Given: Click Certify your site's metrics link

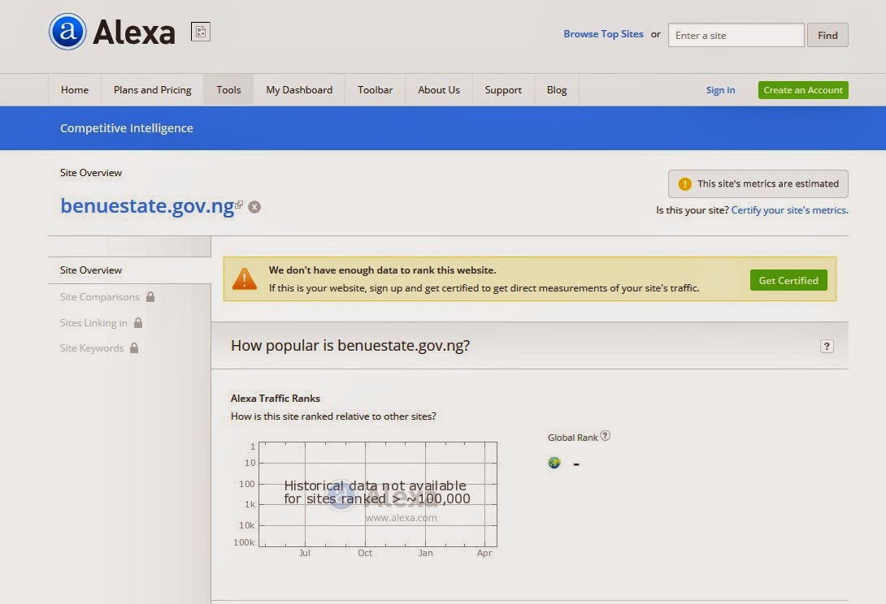Looking at the screenshot, I should click(789, 210).
